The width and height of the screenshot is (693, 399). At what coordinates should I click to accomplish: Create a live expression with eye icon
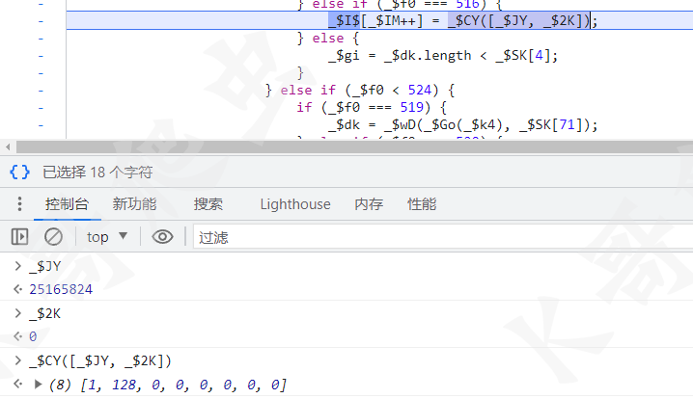[162, 237]
